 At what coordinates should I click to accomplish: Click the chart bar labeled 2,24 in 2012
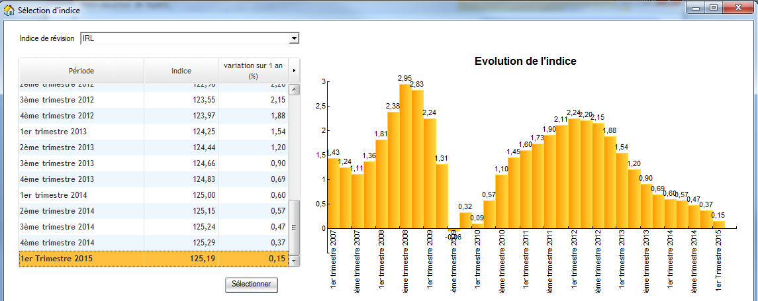574,173
